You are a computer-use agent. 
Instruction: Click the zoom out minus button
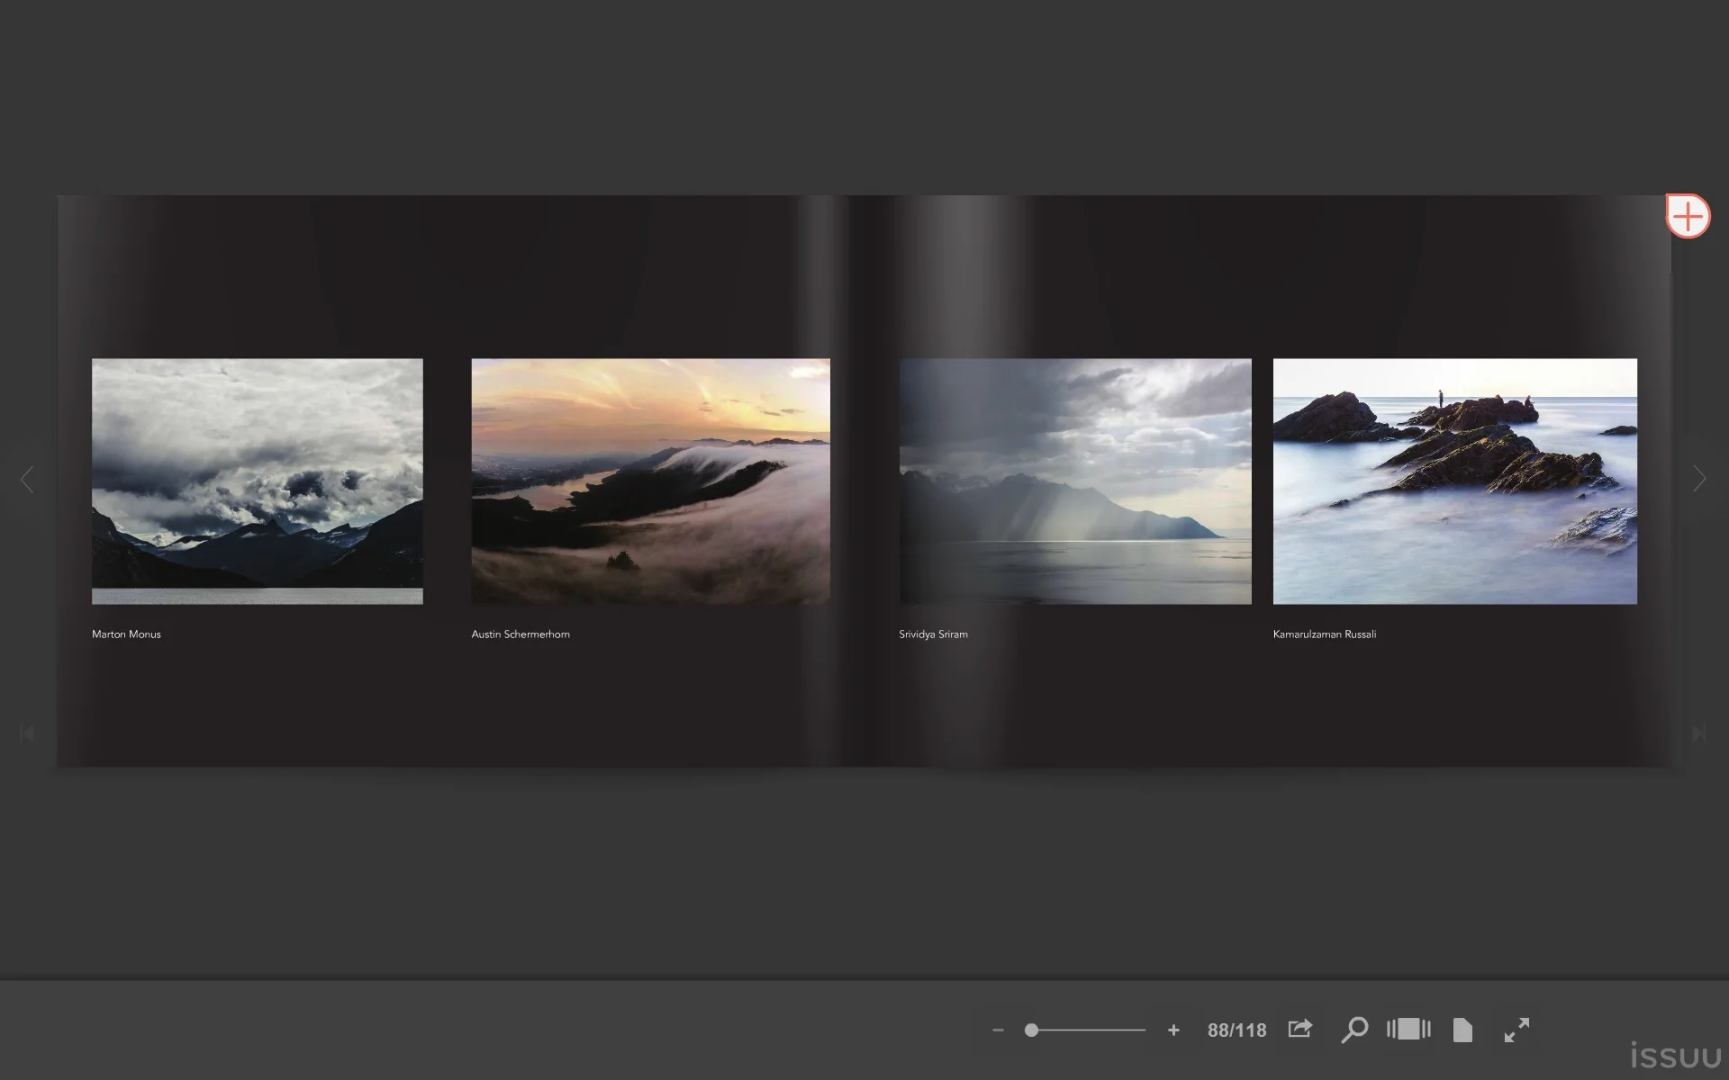(x=998, y=1030)
